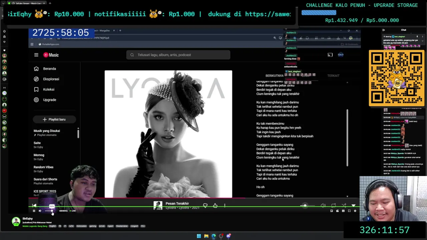Click the search field Telusuri lagu, album
Screen dimensions: 427x240
click(x=178, y=55)
